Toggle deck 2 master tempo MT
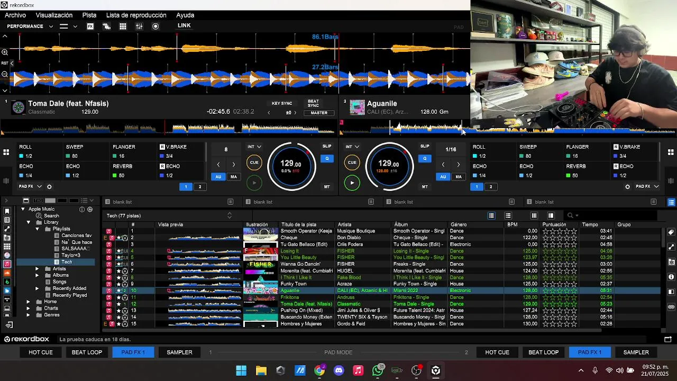Viewport: 677px width, 381px height. pyautogui.click(x=425, y=187)
